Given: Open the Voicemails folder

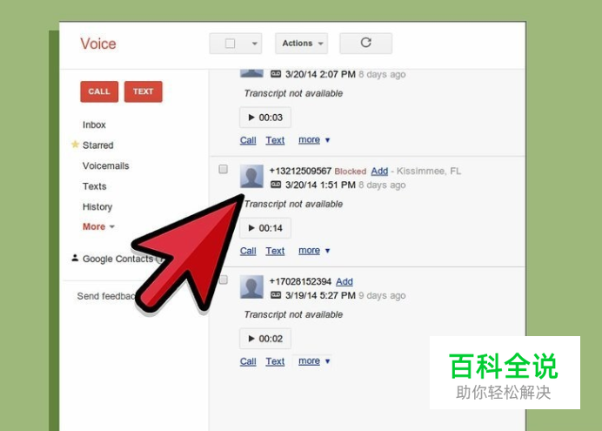Looking at the screenshot, I should tap(105, 166).
